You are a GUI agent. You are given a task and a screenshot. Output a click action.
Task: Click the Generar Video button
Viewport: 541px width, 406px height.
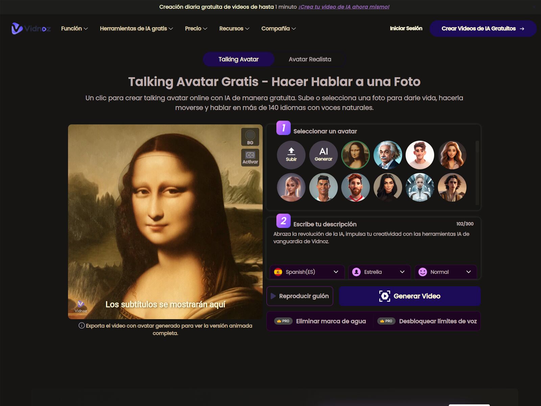[x=409, y=296]
